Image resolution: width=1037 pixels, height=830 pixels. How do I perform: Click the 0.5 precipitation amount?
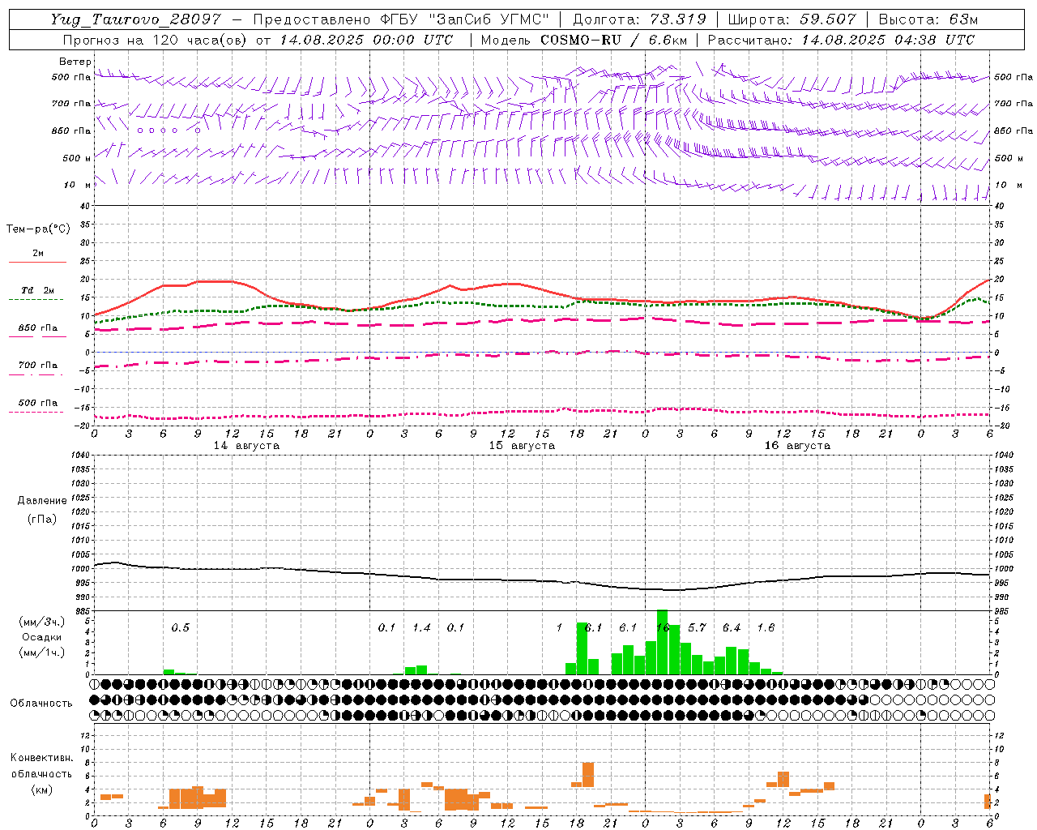click(180, 628)
